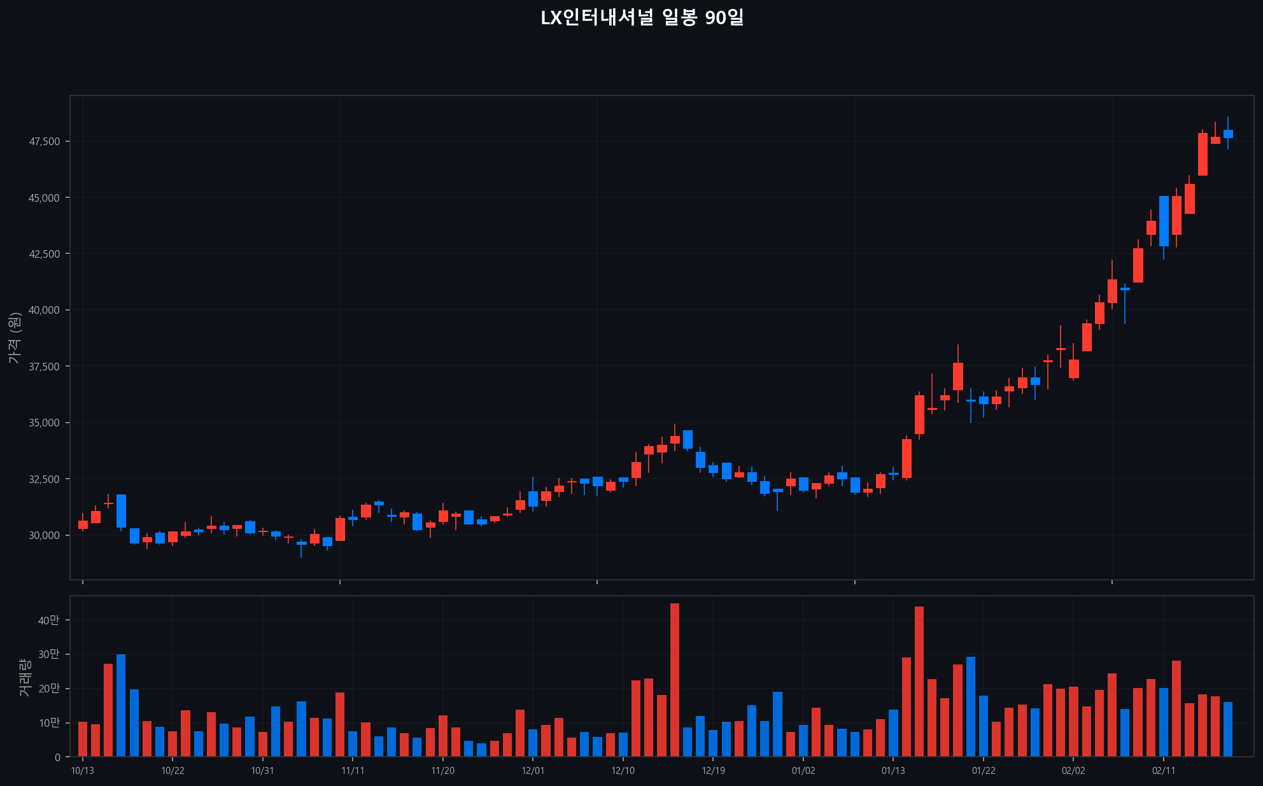Select the 12/01 x-axis date marker
Screen dimensions: 1263x786
(x=534, y=771)
